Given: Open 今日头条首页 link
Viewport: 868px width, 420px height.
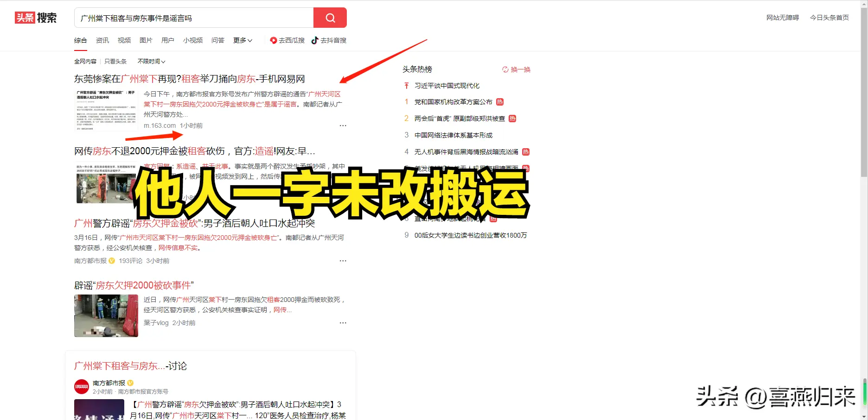Looking at the screenshot, I should click(829, 18).
